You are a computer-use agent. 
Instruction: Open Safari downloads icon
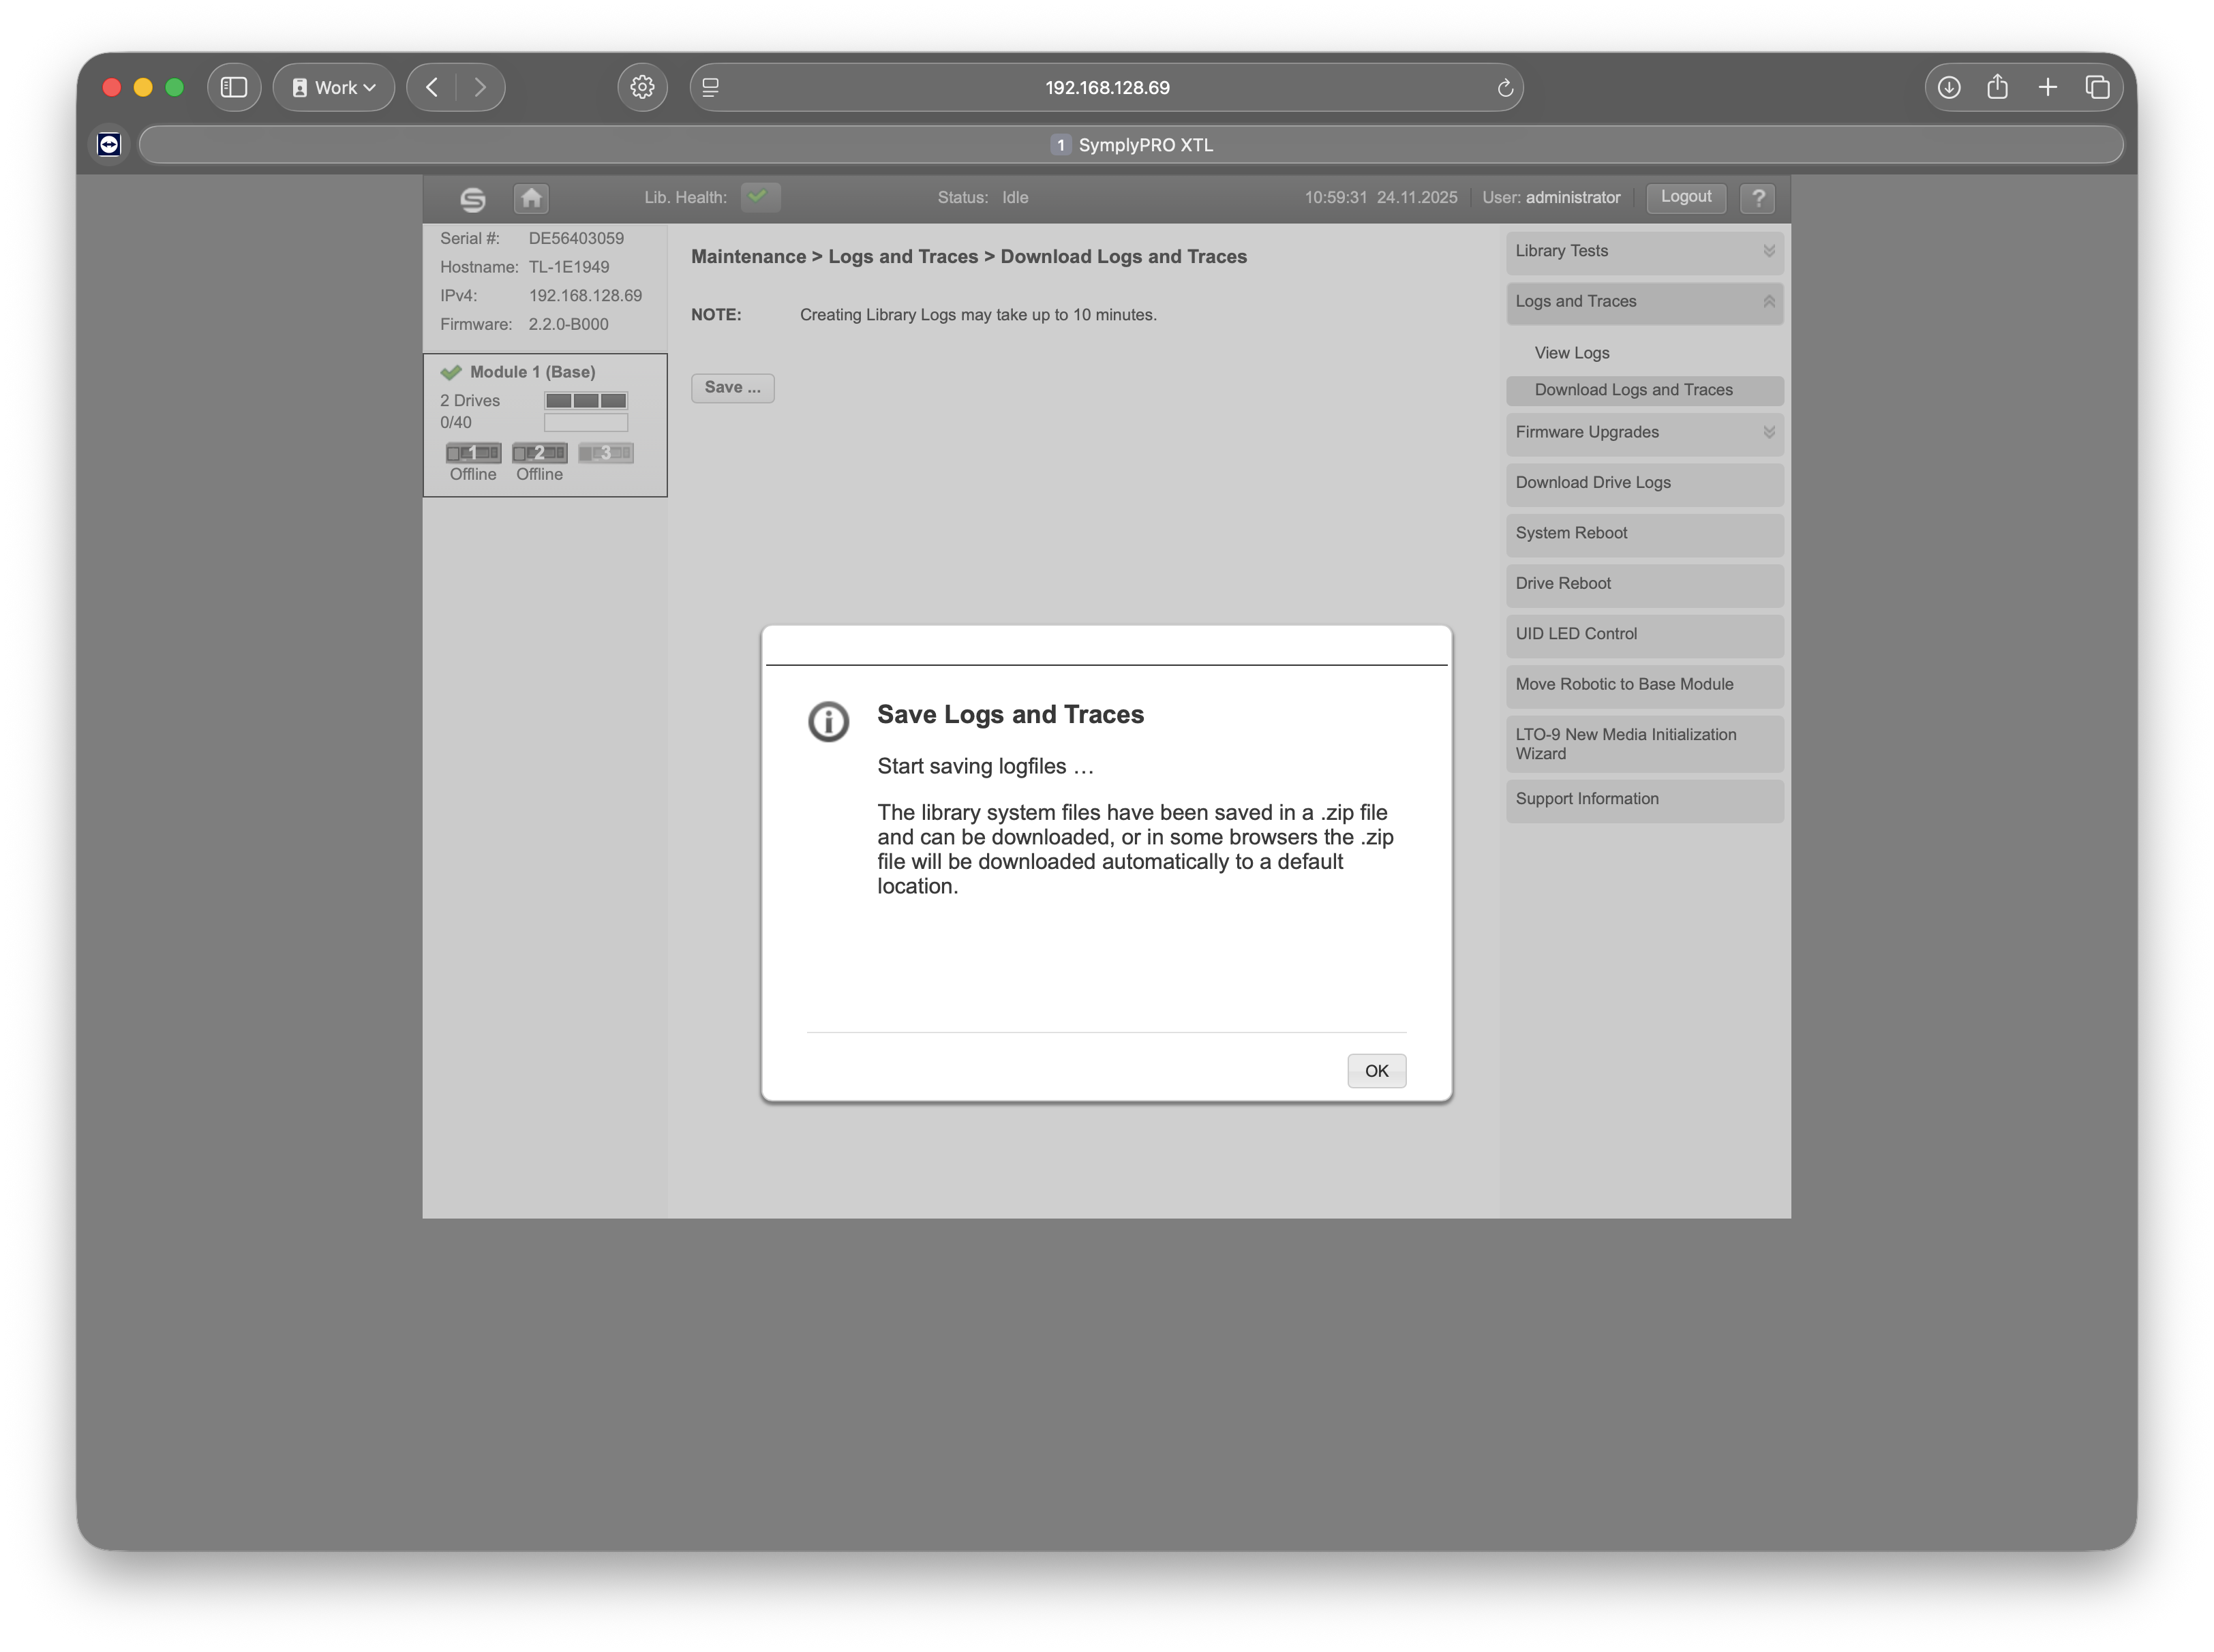click(1948, 88)
